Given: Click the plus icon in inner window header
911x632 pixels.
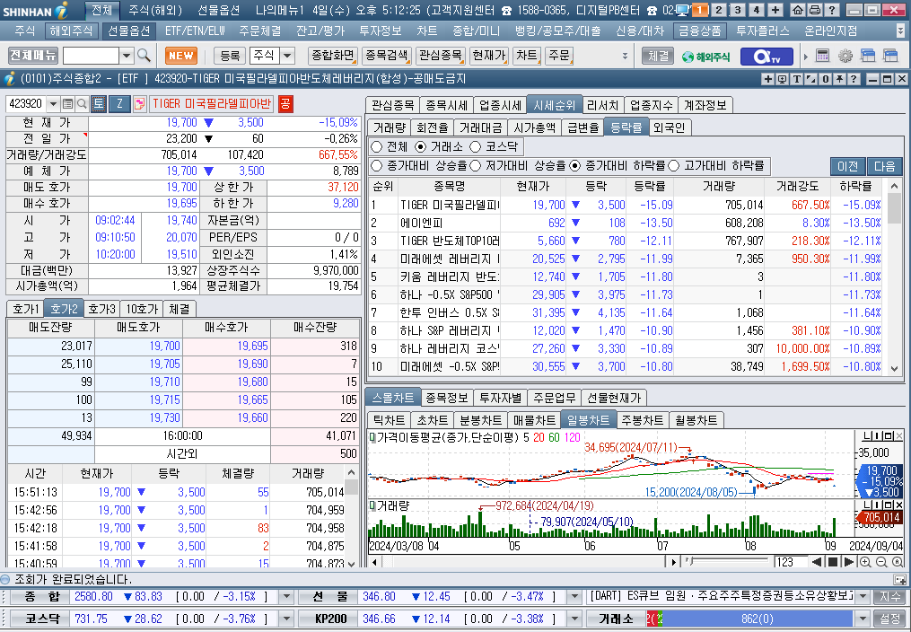Looking at the screenshot, I should pos(768,79).
